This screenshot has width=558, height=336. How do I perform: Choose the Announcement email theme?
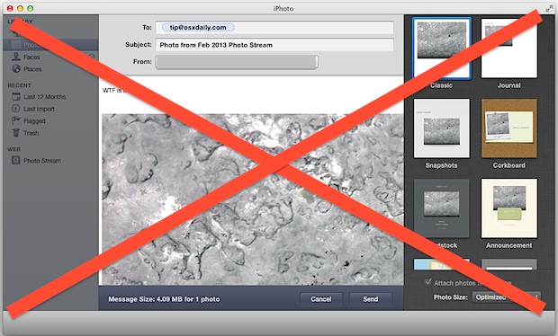[509, 208]
